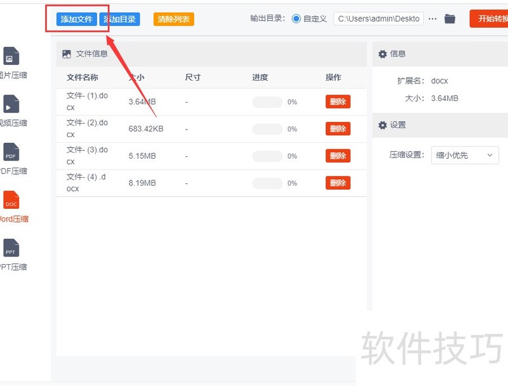Screen dimensions: 508x386
Task: Click inside the output path input field
Action: [381, 18]
